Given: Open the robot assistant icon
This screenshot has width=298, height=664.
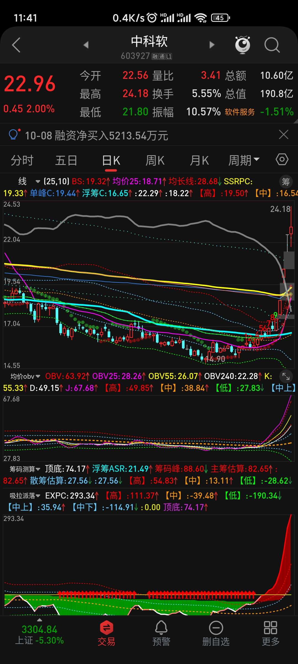Looking at the screenshot, I should tap(243, 45).
